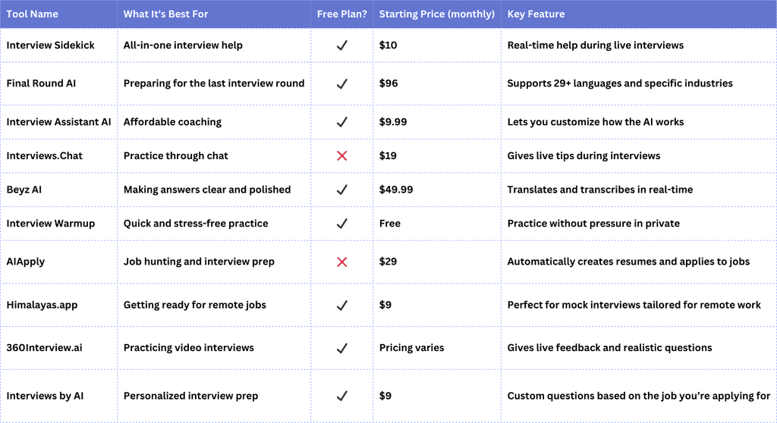Click the checkmark in 360Interview.ai row
The image size is (777, 423).
pos(341,348)
